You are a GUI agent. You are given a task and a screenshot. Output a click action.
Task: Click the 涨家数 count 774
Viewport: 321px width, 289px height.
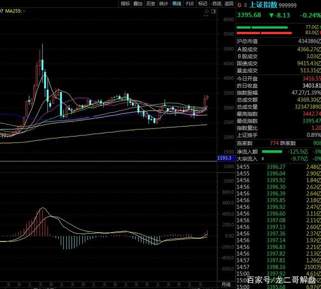tap(274, 143)
